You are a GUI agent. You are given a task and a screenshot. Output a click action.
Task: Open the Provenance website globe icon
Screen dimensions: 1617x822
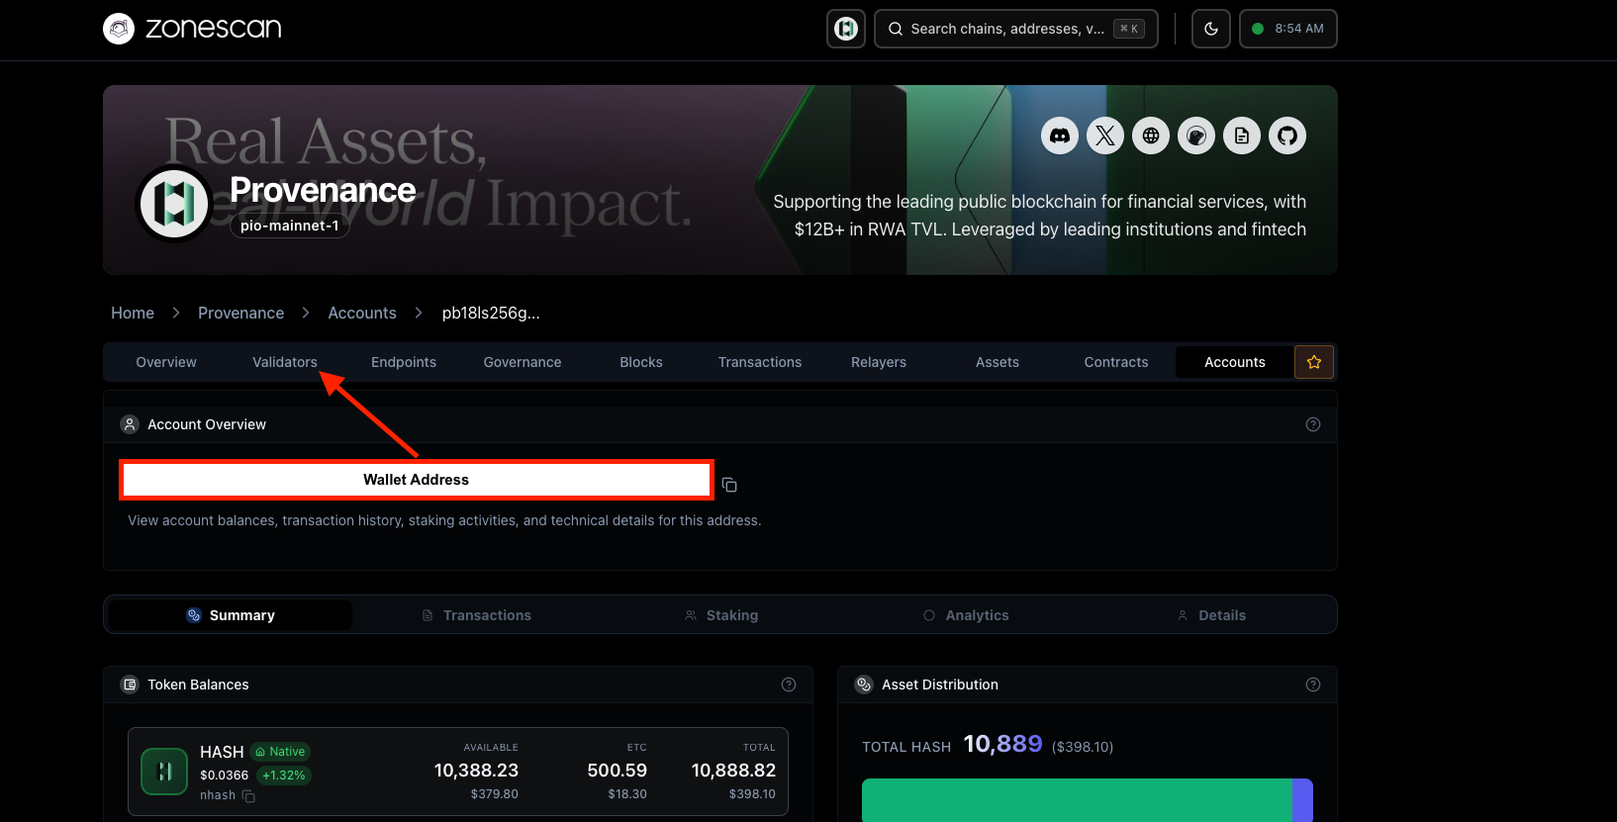1151,136
